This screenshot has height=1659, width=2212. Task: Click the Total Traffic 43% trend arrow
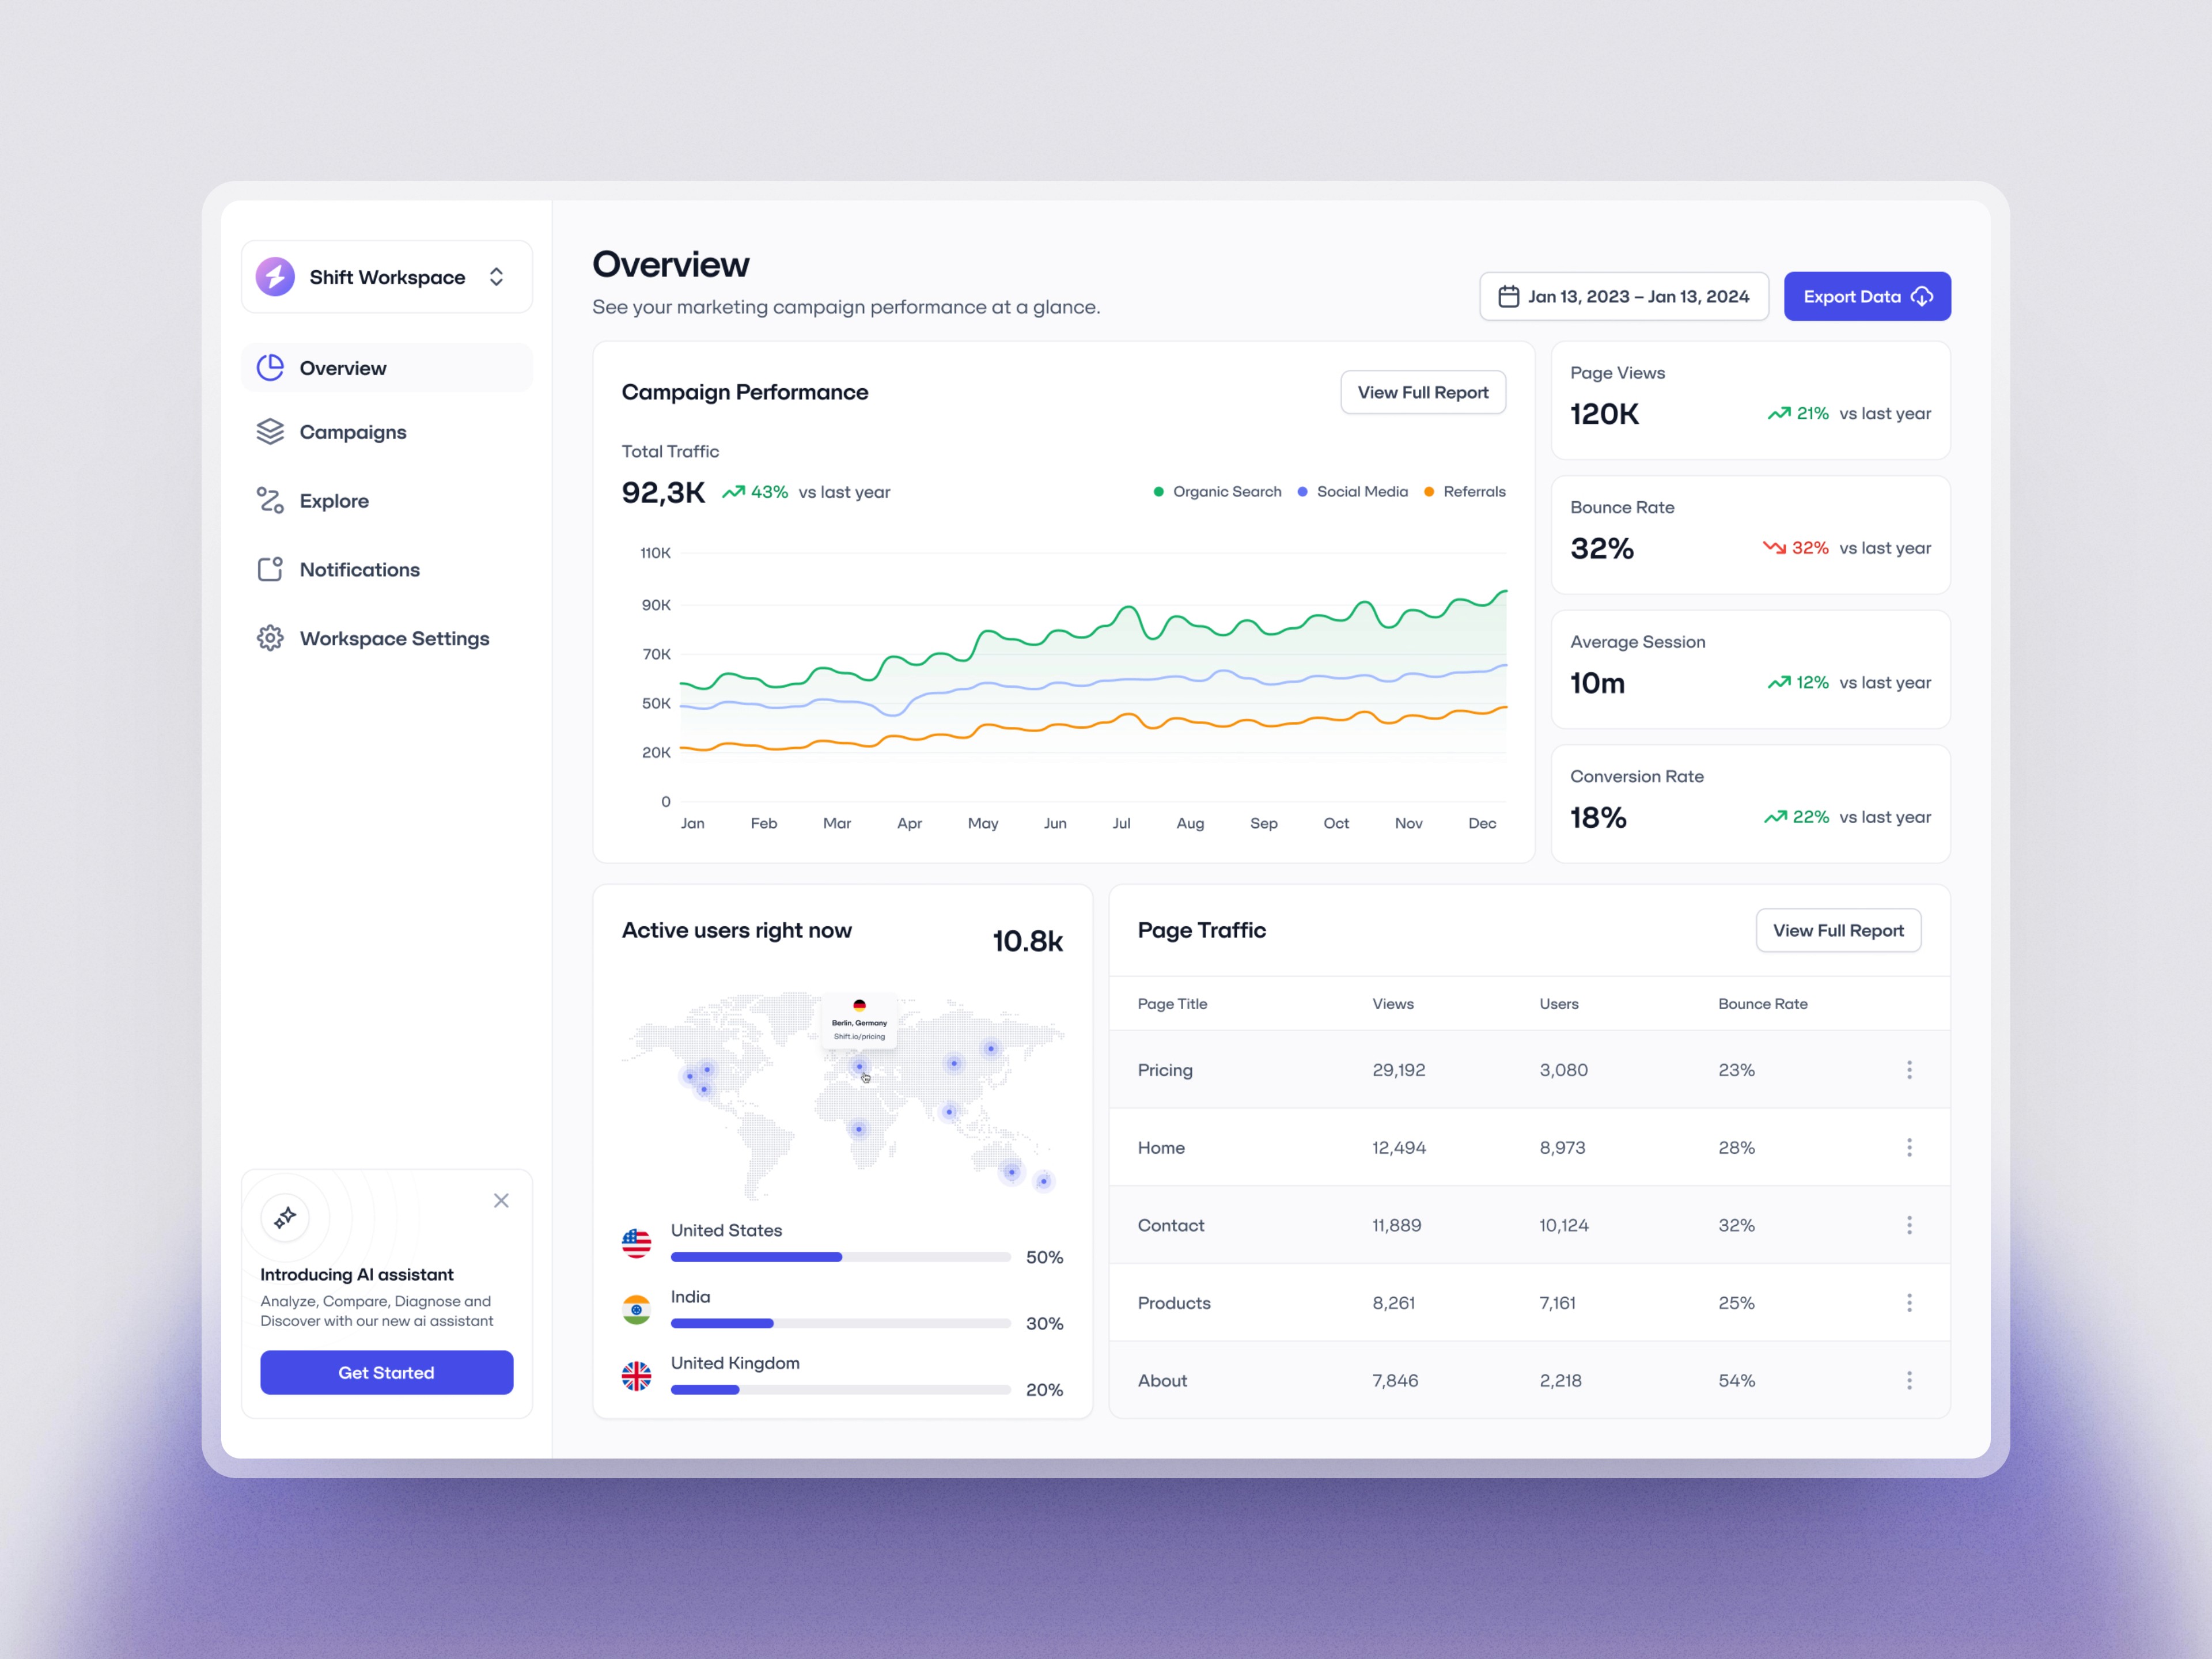coord(733,491)
